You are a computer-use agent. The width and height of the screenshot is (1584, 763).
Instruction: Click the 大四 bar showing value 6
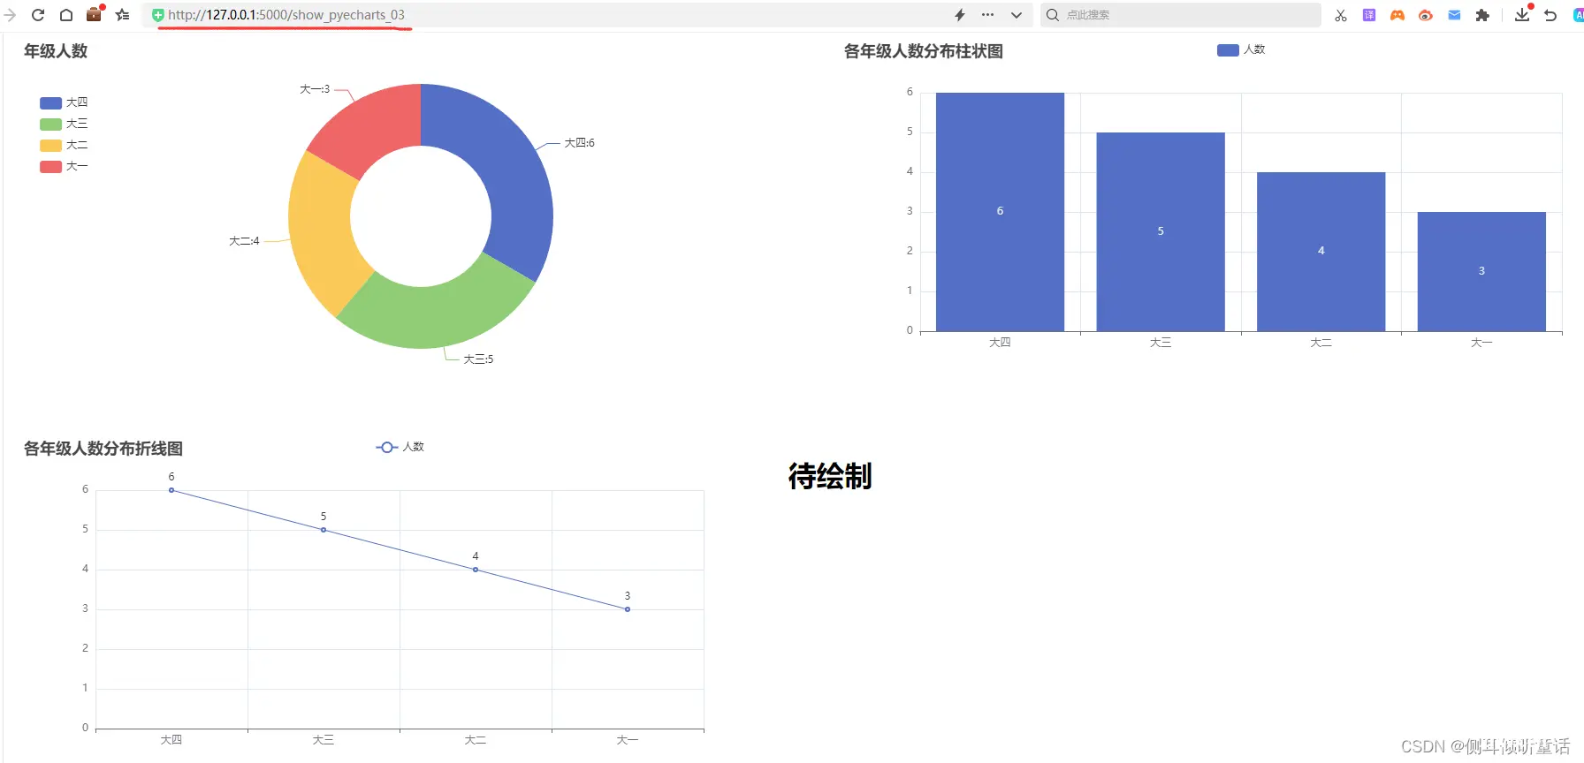pos(1000,212)
